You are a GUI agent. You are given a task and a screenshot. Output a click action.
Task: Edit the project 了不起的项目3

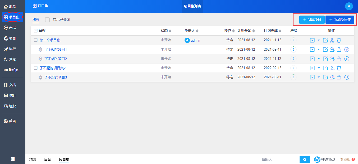click(x=325, y=77)
